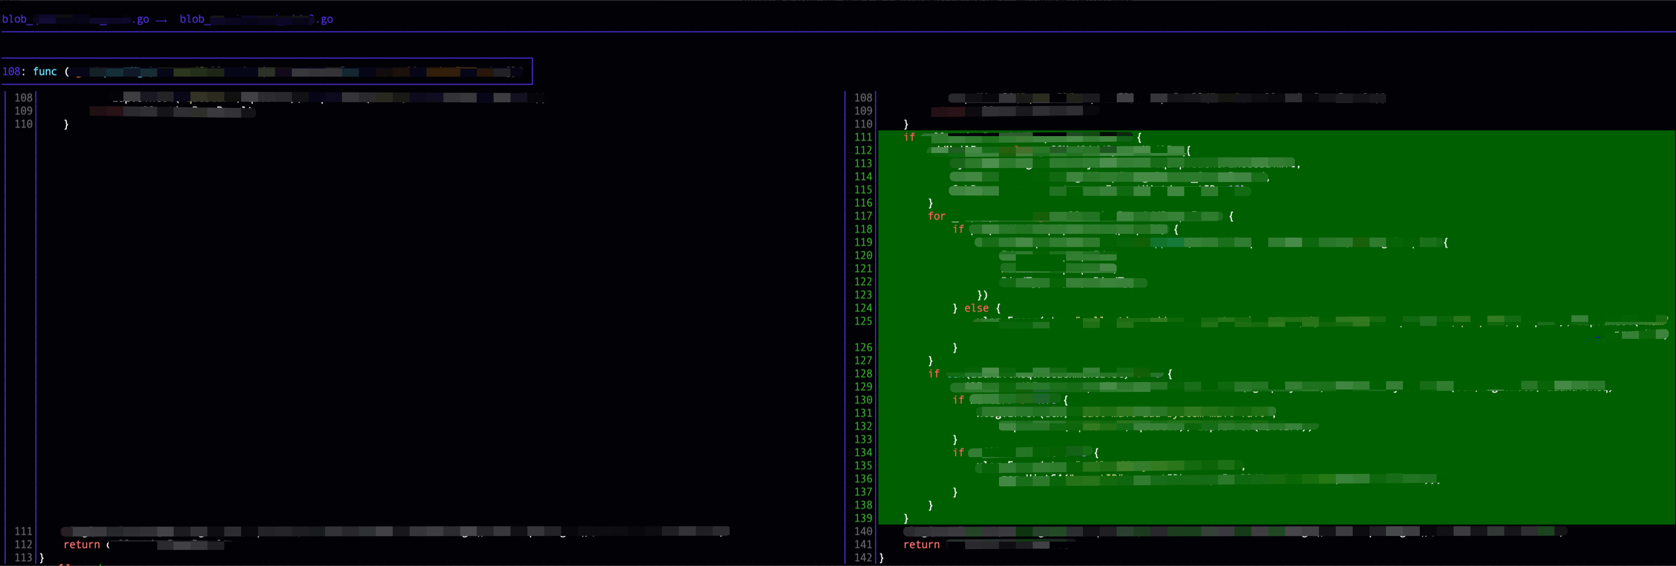The width and height of the screenshot is (1676, 566).
Task: Click the left blob .go filename in header
Action: [76, 20]
